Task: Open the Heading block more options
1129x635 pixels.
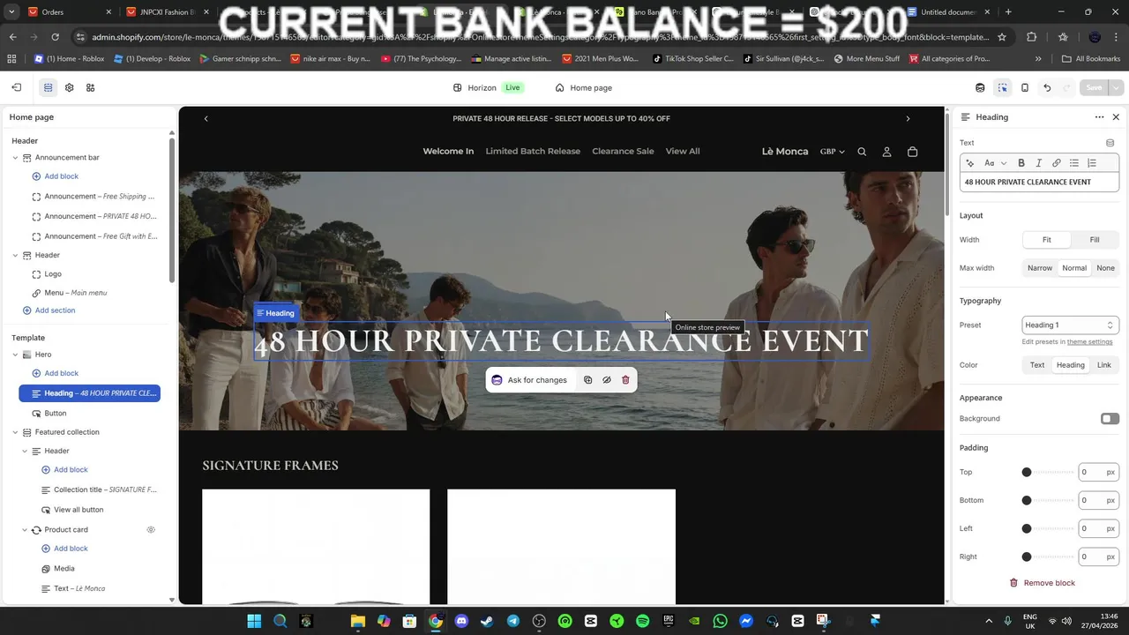Action: pos(1099,117)
